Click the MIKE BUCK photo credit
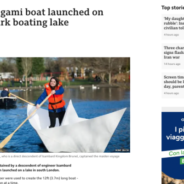 coord(122,150)
